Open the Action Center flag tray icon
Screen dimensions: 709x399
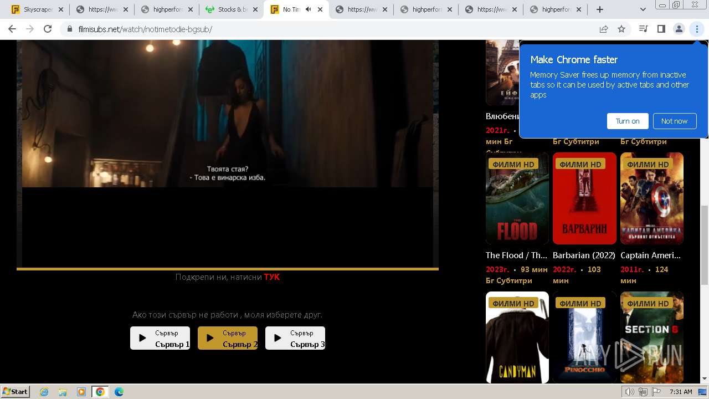[656, 392]
